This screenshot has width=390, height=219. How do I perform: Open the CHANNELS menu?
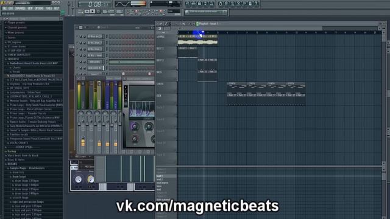[20, 9]
